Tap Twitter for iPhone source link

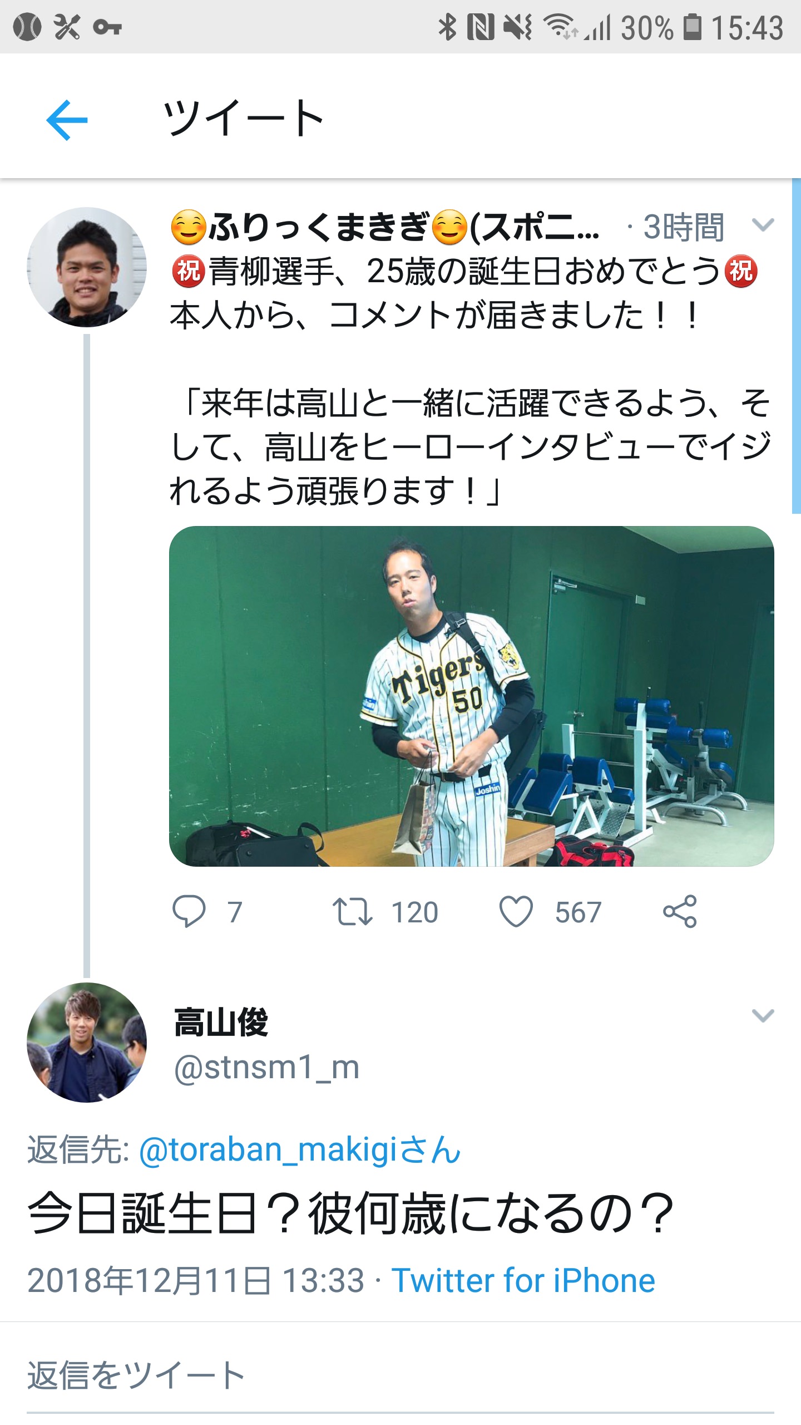tap(523, 1280)
